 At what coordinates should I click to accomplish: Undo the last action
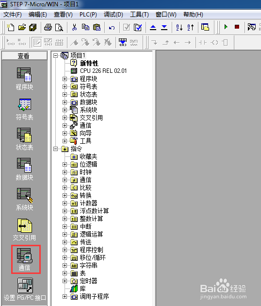112,28
